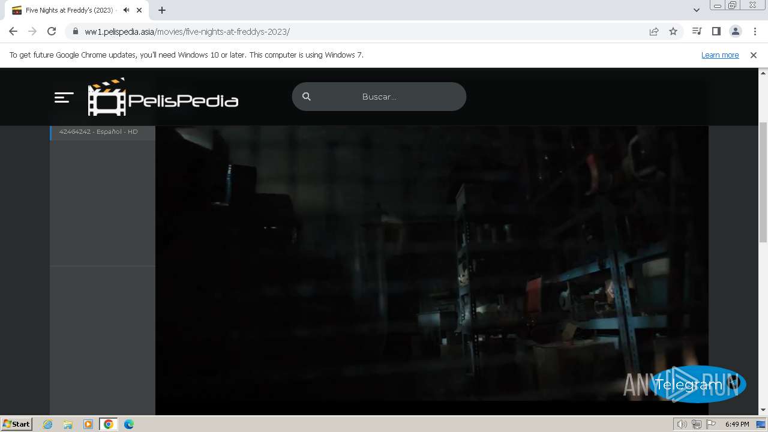
Task: Open File Explorer from the taskbar
Action: coord(68,424)
